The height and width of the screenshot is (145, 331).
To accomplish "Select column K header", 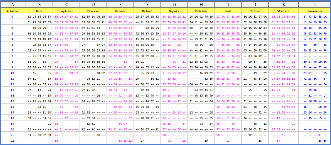I will click(283, 5).
